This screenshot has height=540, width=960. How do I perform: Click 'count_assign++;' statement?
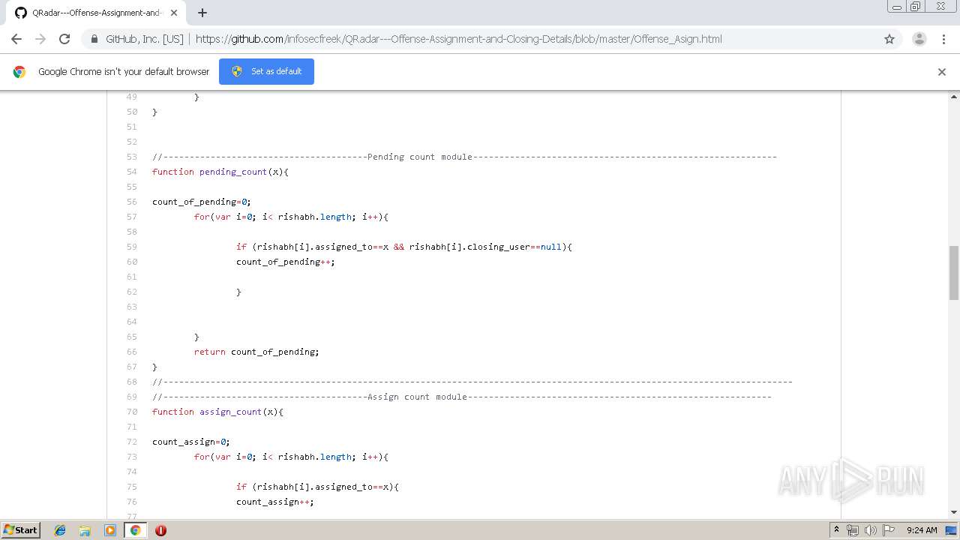(x=275, y=502)
